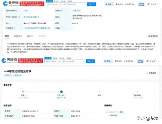This screenshot has height=124, width=162.
Task: Click 查看原文 button
Action: point(151,73)
